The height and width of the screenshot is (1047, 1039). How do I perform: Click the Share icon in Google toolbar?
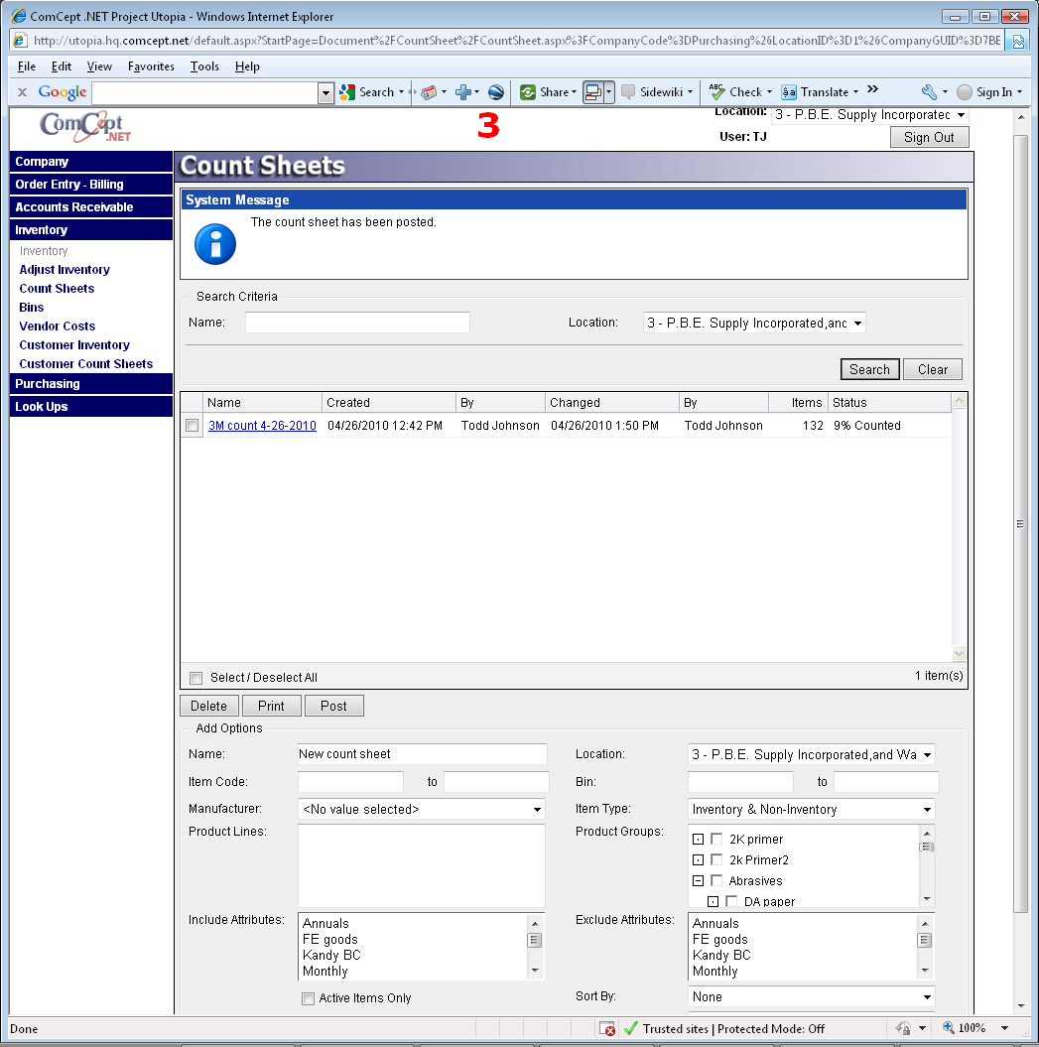pyautogui.click(x=528, y=92)
